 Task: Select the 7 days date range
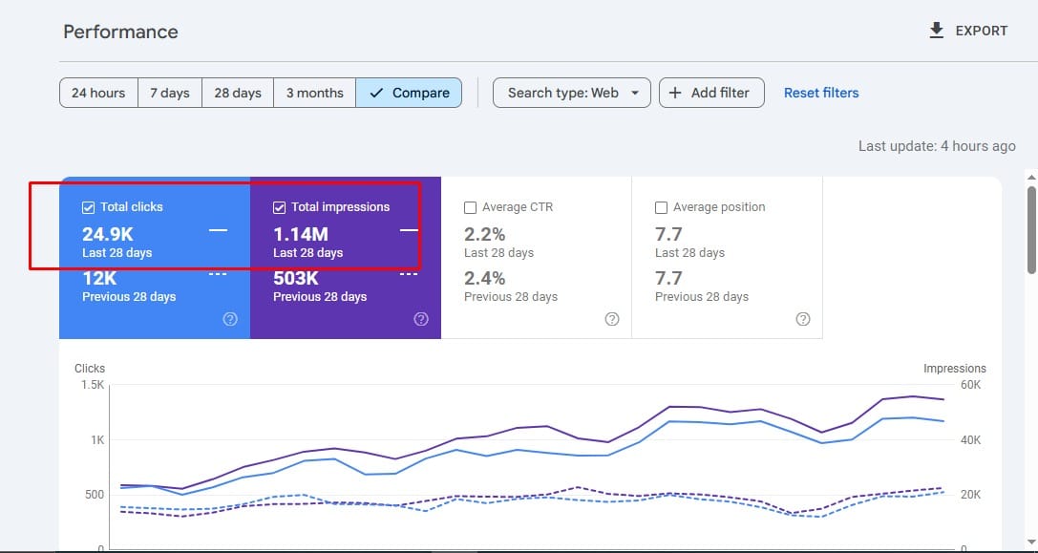coord(169,93)
